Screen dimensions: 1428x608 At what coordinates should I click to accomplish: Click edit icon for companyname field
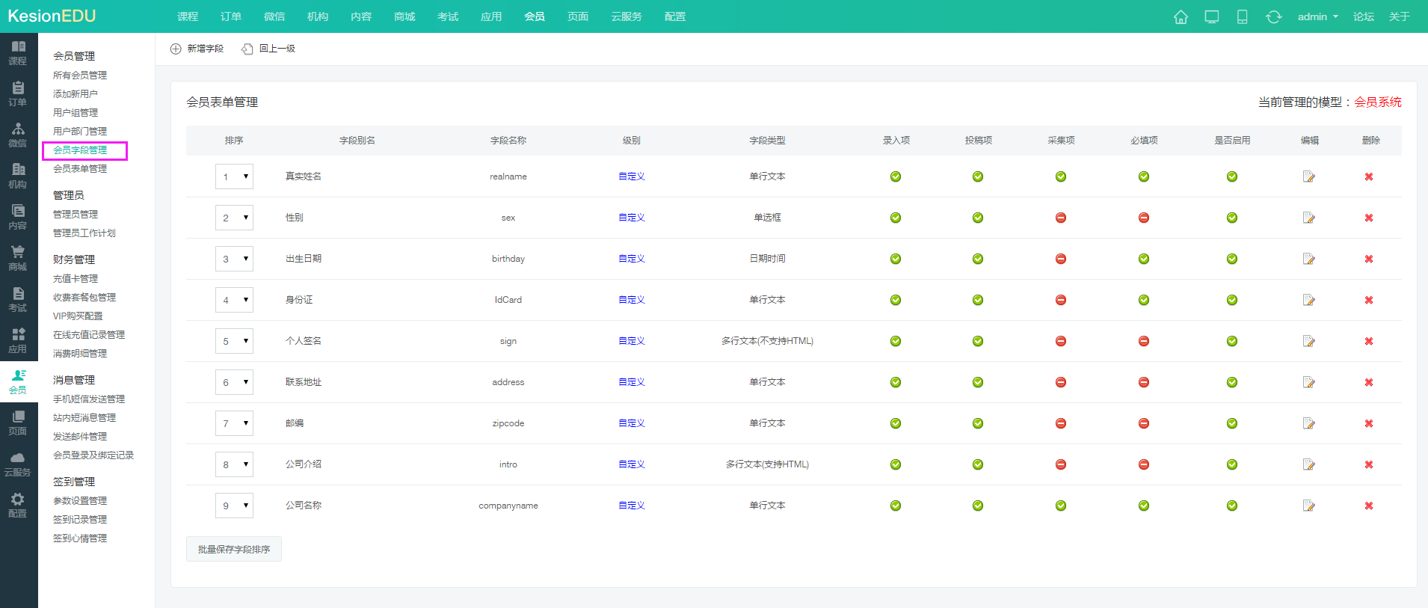click(x=1308, y=506)
